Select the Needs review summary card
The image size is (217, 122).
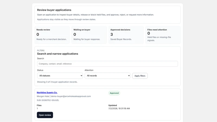pos(52,35)
